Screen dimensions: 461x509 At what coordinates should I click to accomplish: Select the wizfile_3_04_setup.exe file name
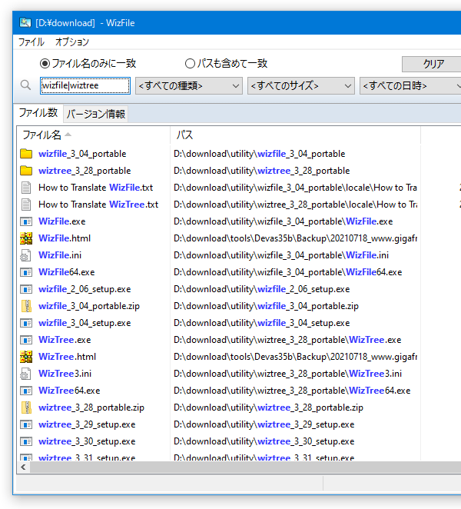tap(85, 323)
